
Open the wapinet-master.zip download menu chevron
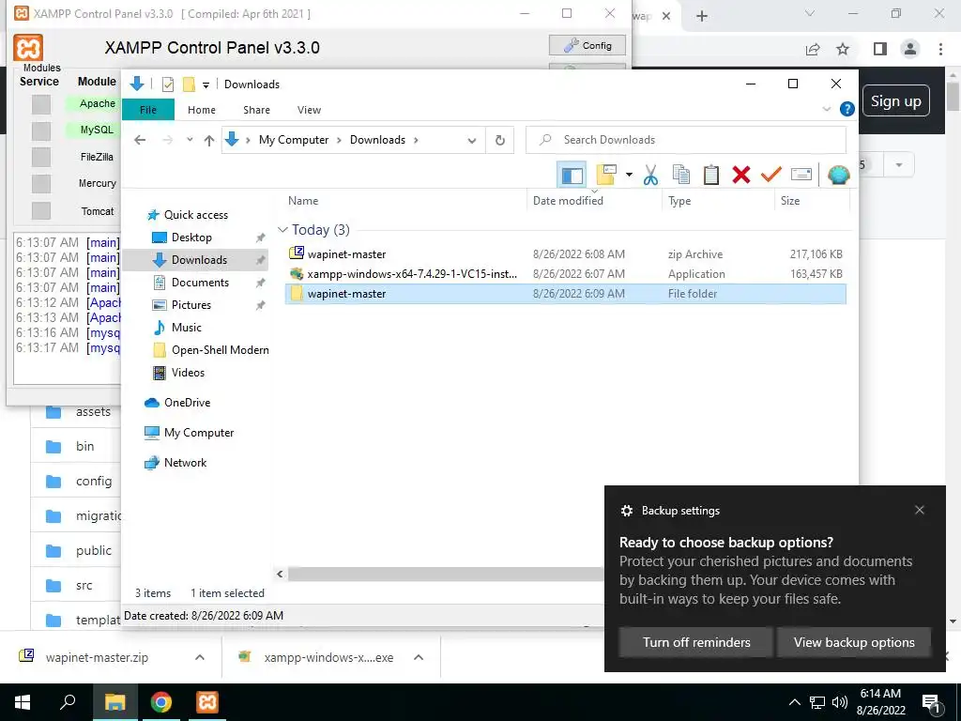pos(199,657)
